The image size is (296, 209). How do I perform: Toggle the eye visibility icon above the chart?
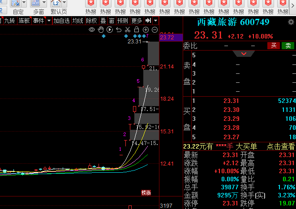[92, 30]
